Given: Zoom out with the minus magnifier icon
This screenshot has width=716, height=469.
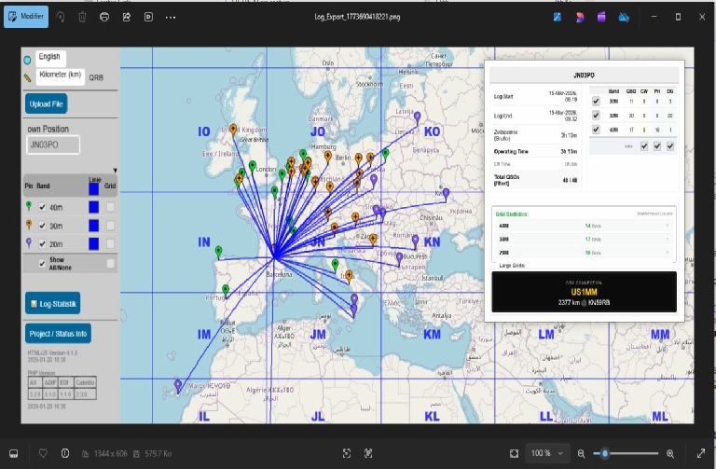Looking at the screenshot, I should pyautogui.click(x=582, y=453).
